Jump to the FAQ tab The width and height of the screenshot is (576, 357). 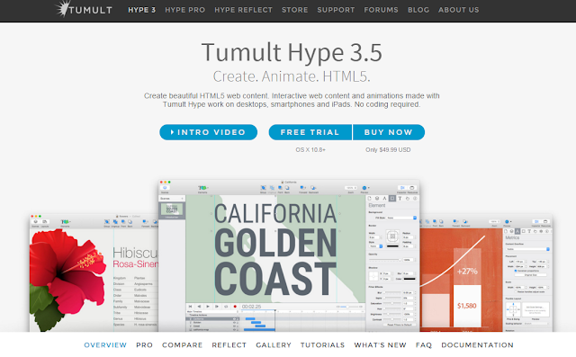(x=424, y=345)
